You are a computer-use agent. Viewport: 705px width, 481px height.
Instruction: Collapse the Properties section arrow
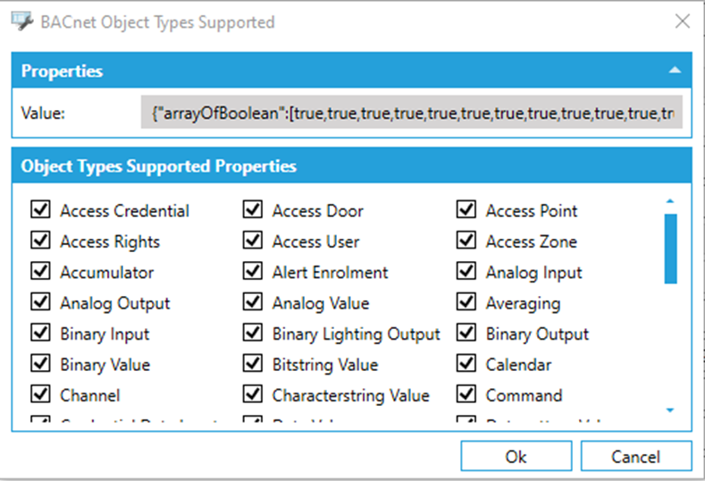(675, 71)
